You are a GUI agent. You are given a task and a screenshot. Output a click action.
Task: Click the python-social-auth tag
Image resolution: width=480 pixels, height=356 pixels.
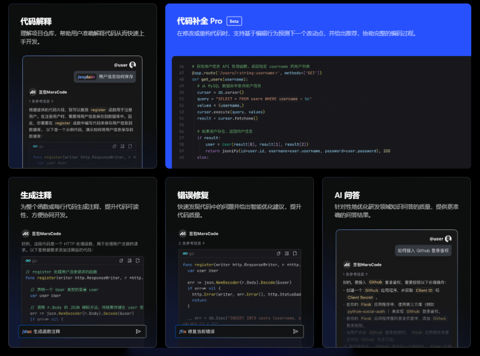coord(366,311)
